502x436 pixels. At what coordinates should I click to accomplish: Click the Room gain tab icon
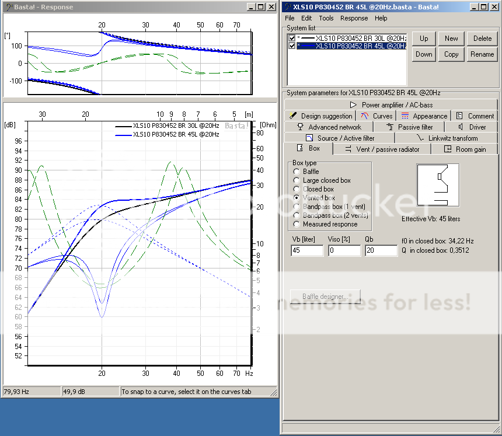coord(448,149)
